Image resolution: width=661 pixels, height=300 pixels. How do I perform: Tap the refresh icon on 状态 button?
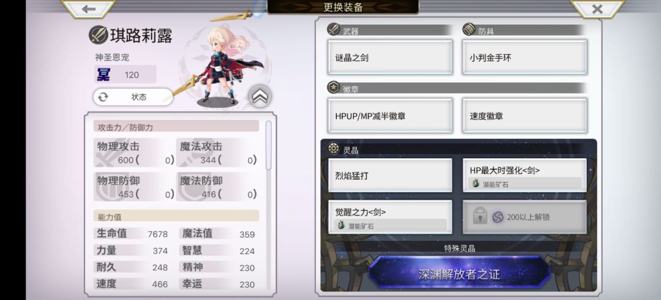click(x=103, y=97)
